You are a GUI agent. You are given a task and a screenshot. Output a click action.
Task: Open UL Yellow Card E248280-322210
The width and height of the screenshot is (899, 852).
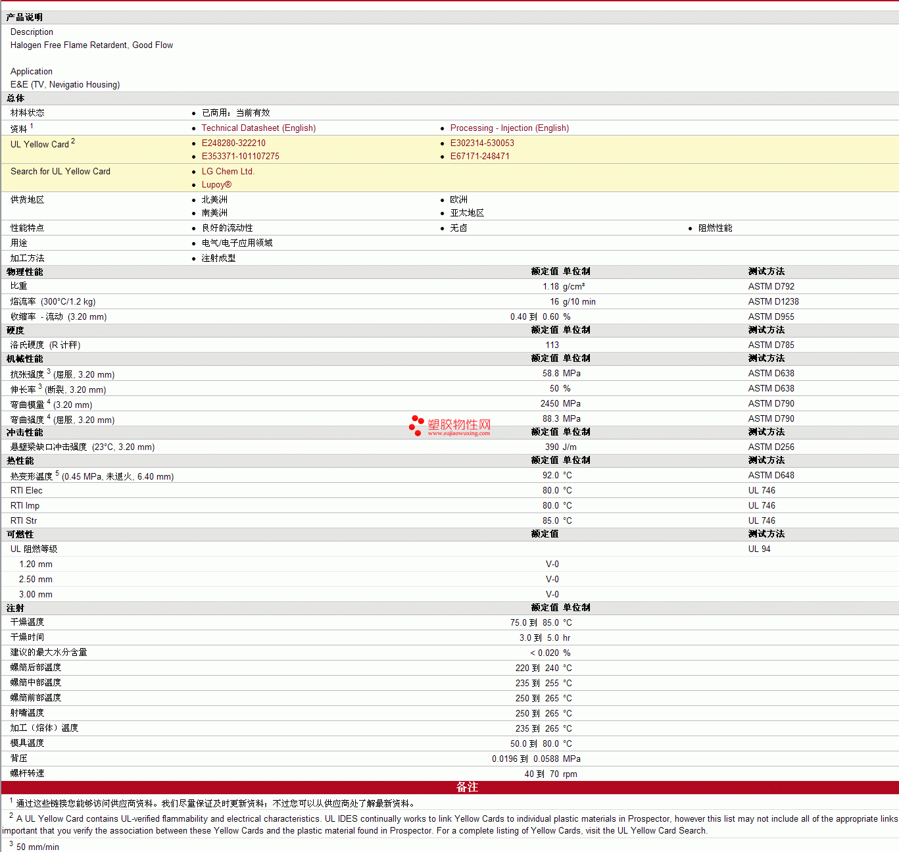point(233,143)
